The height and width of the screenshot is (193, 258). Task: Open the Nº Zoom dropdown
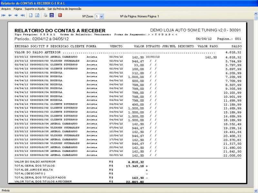point(102,16)
